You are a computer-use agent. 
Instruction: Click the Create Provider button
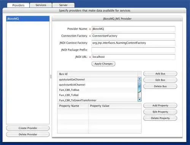pos(28,128)
